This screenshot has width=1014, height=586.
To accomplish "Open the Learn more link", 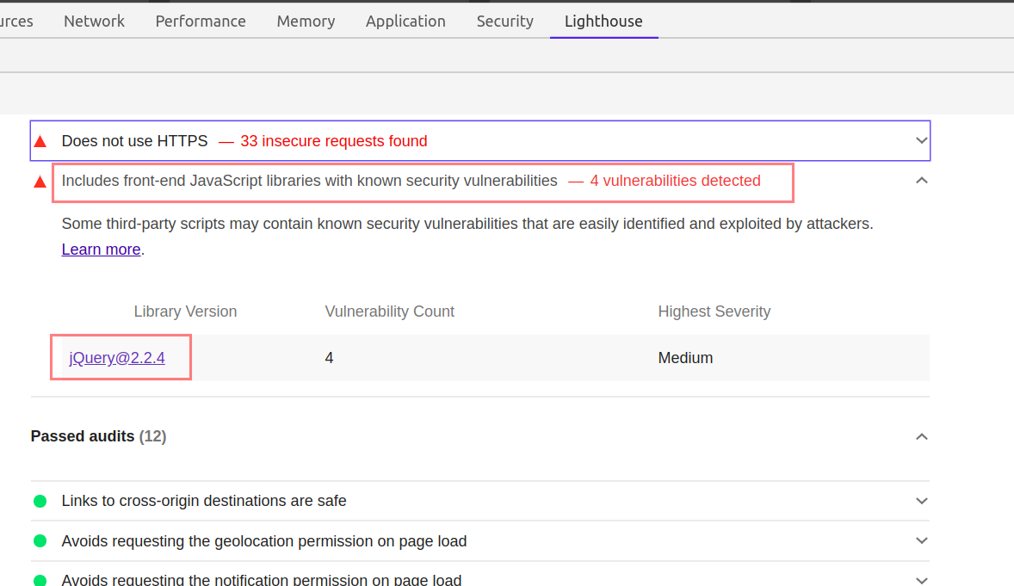I will point(101,250).
